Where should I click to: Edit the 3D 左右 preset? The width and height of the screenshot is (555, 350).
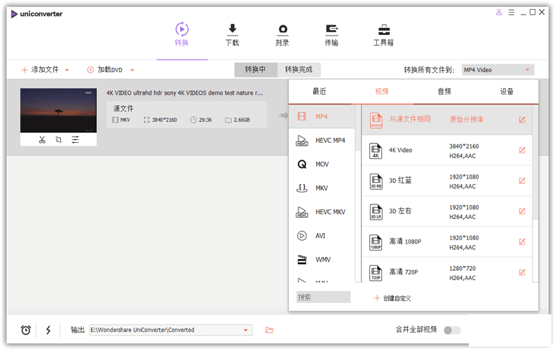[522, 211]
